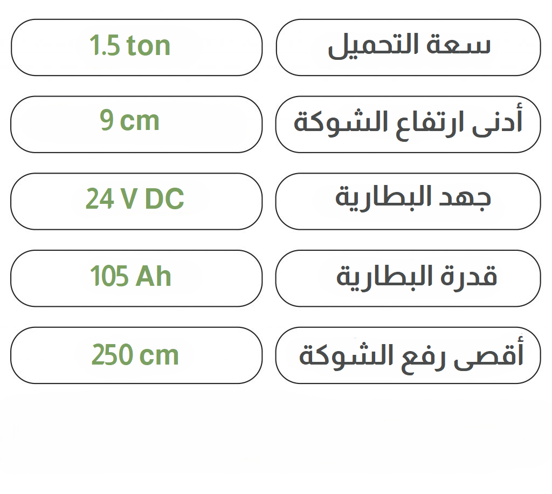Click the 24 V DC value
Screen dimensions: 552x494
(136, 201)
